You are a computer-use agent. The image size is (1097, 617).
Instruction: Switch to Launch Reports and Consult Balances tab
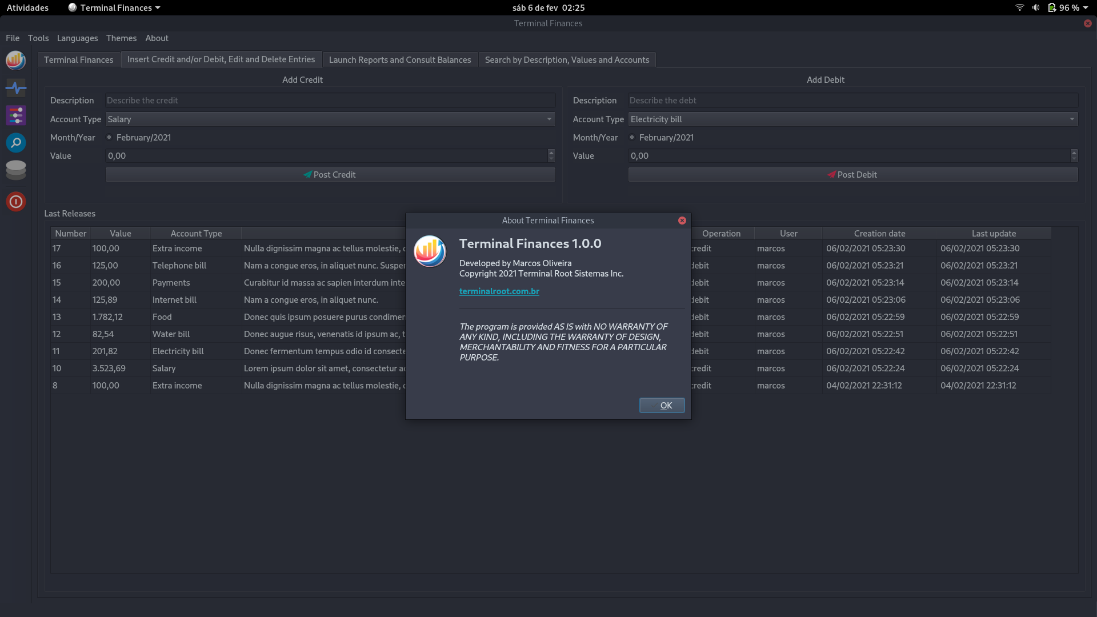(x=400, y=59)
